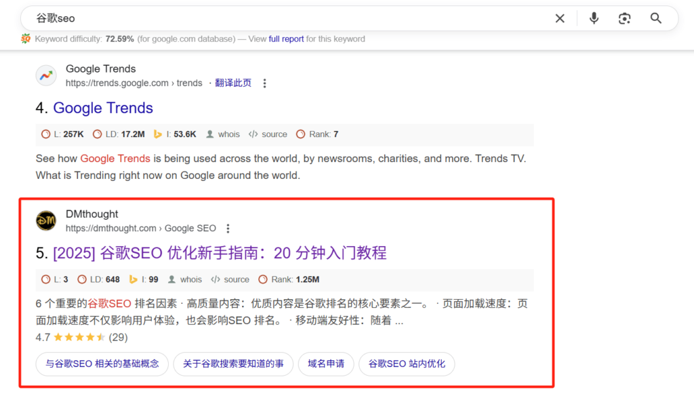Click the magnifying glass search icon
The width and height of the screenshot is (694, 396).
pos(655,18)
